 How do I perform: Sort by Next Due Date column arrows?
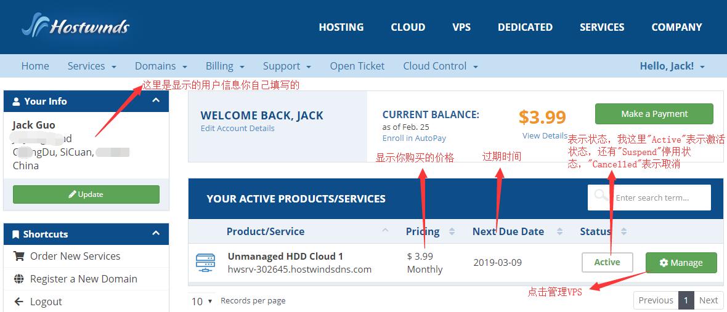click(x=559, y=231)
